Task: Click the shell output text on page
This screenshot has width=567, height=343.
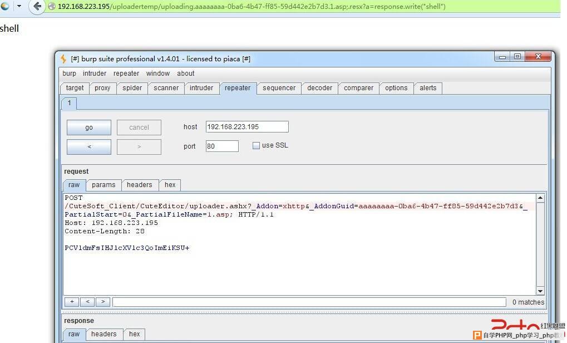Action: coord(9,28)
